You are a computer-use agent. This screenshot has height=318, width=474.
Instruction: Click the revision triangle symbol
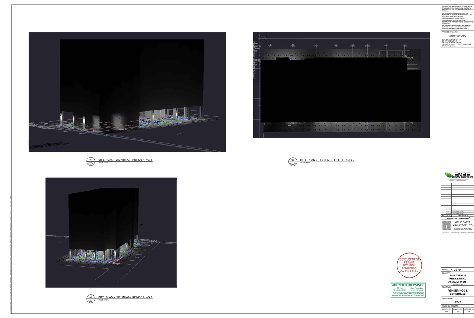tap(469, 218)
